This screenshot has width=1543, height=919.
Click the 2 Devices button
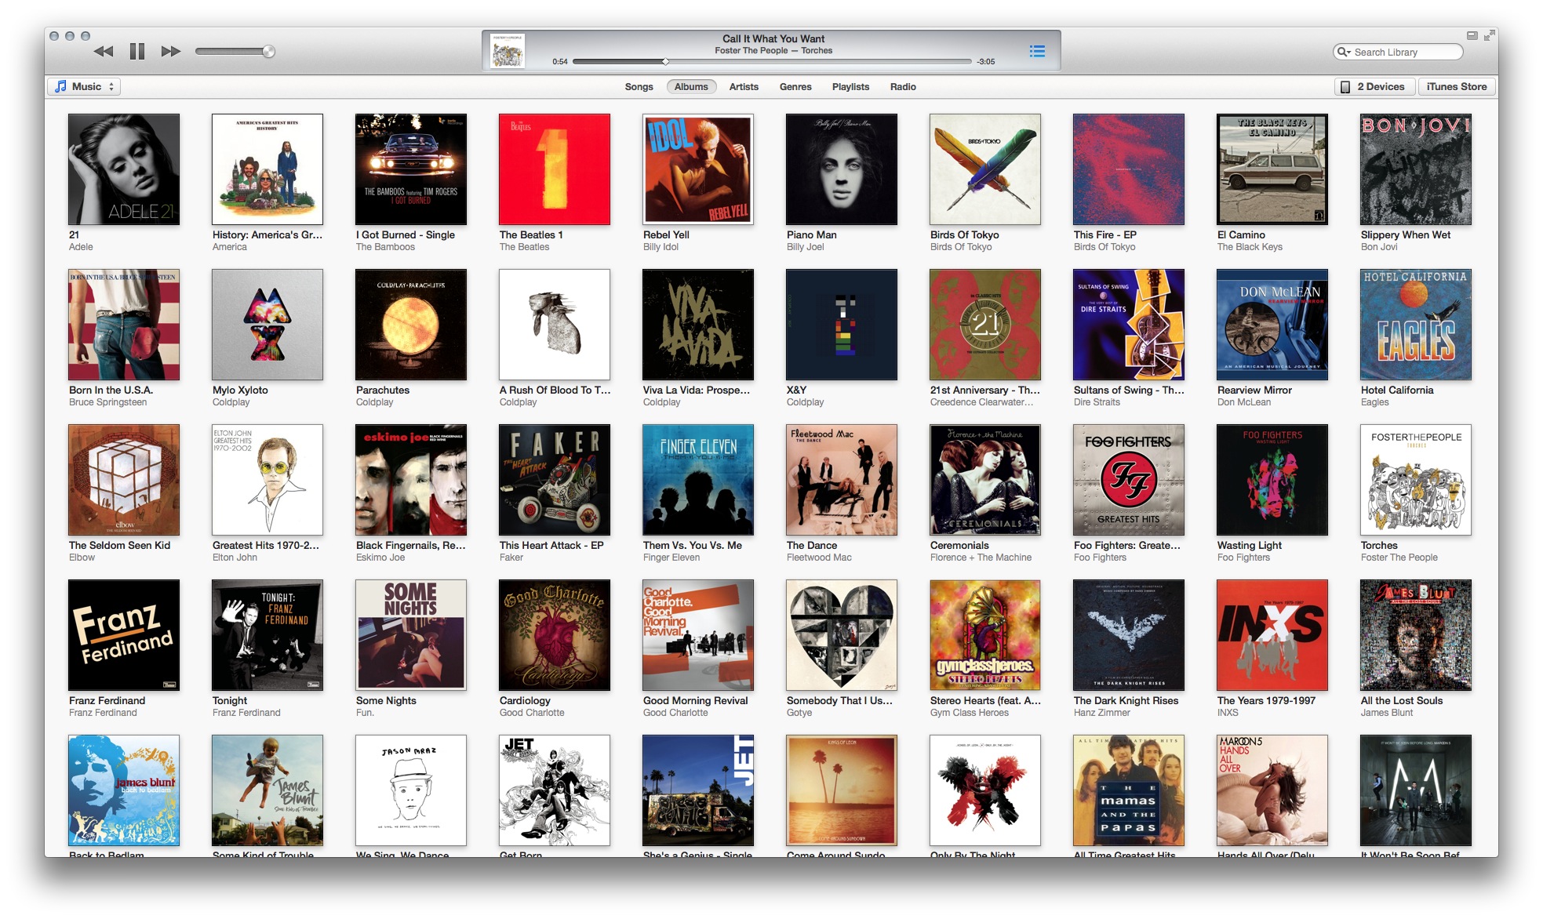coord(1374,87)
